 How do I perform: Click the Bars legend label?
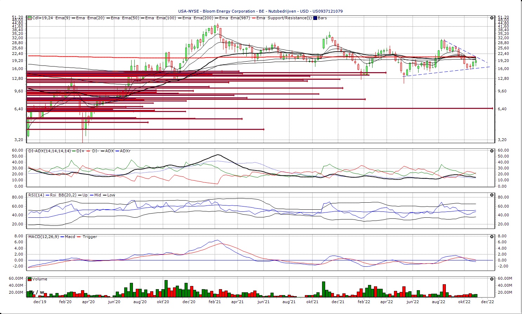pos(322,18)
